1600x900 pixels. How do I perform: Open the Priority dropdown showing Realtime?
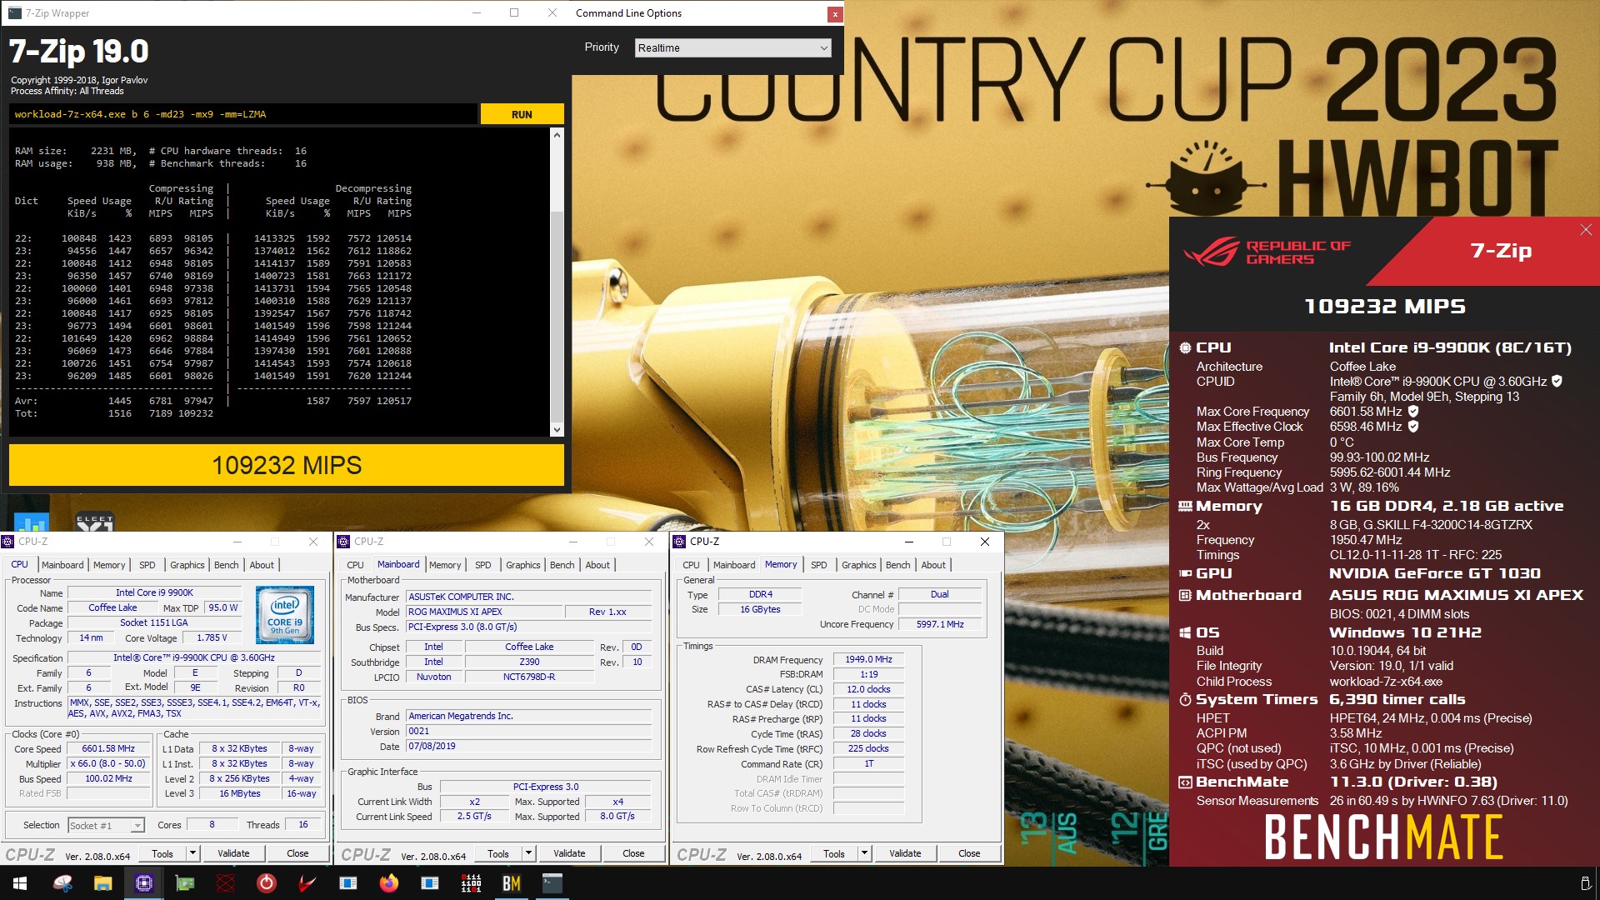[x=732, y=48]
